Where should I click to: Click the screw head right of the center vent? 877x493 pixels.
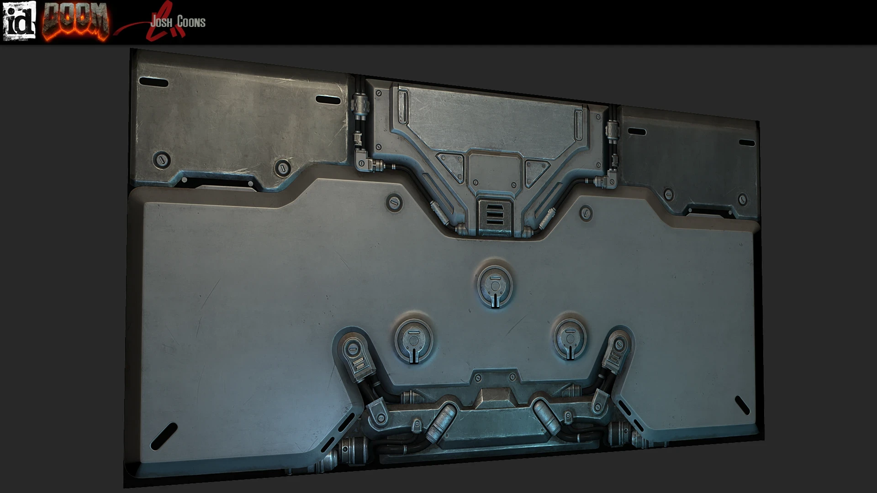coord(586,213)
